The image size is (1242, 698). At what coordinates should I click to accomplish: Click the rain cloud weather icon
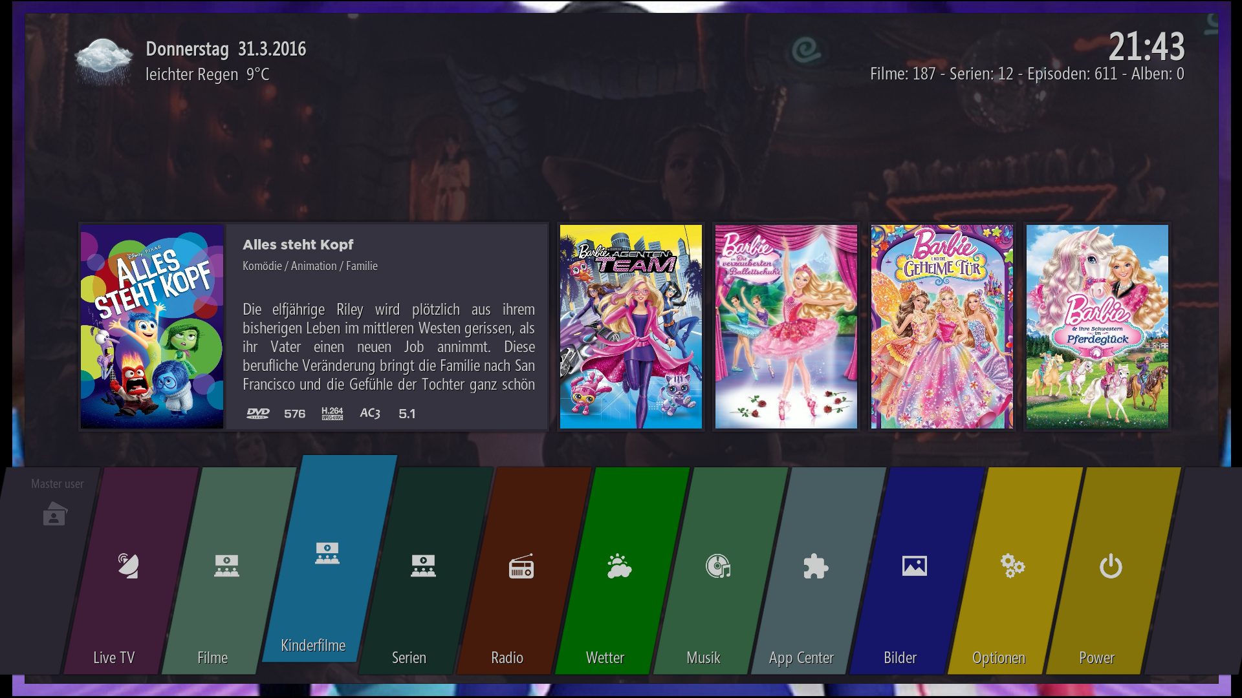(x=103, y=62)
